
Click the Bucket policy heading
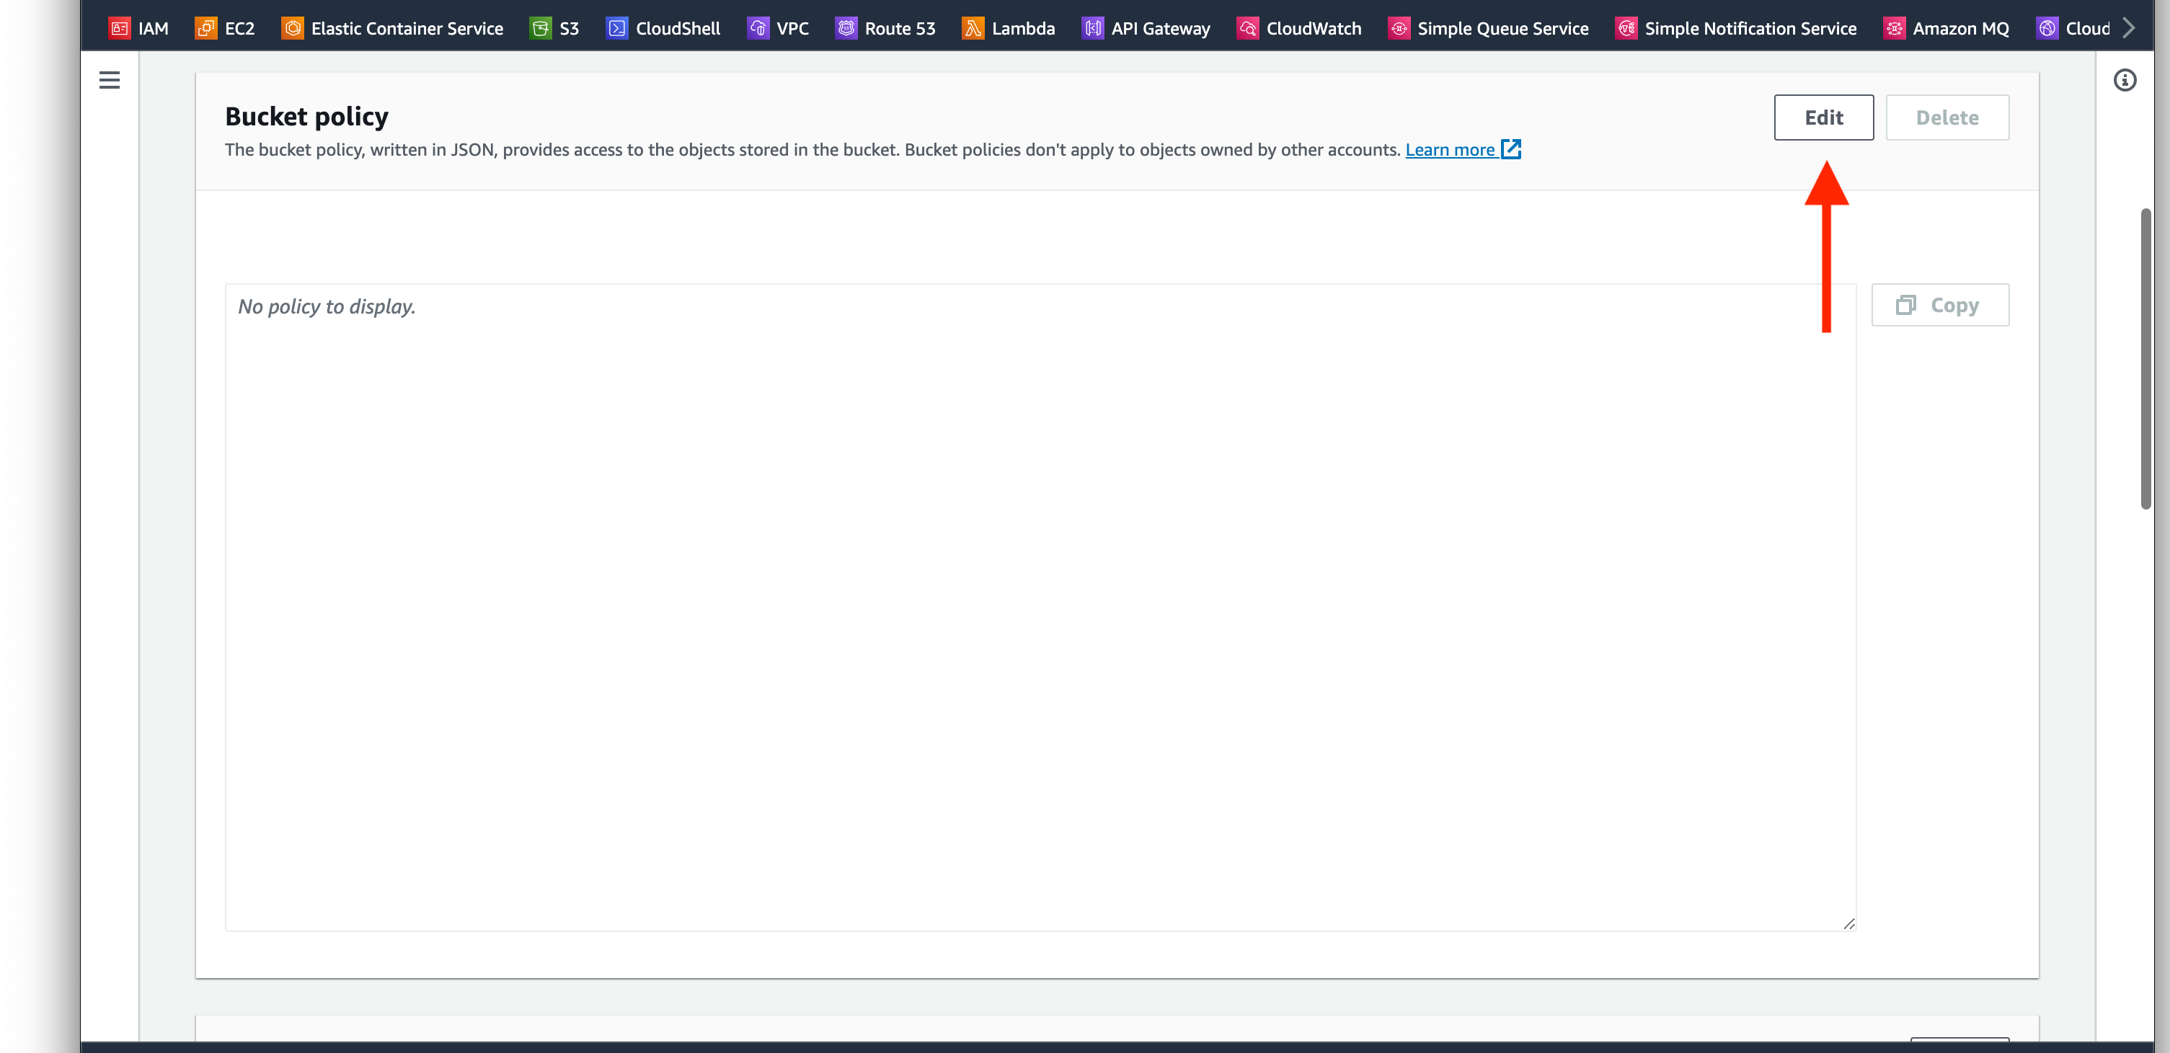[x=306, y=116]
